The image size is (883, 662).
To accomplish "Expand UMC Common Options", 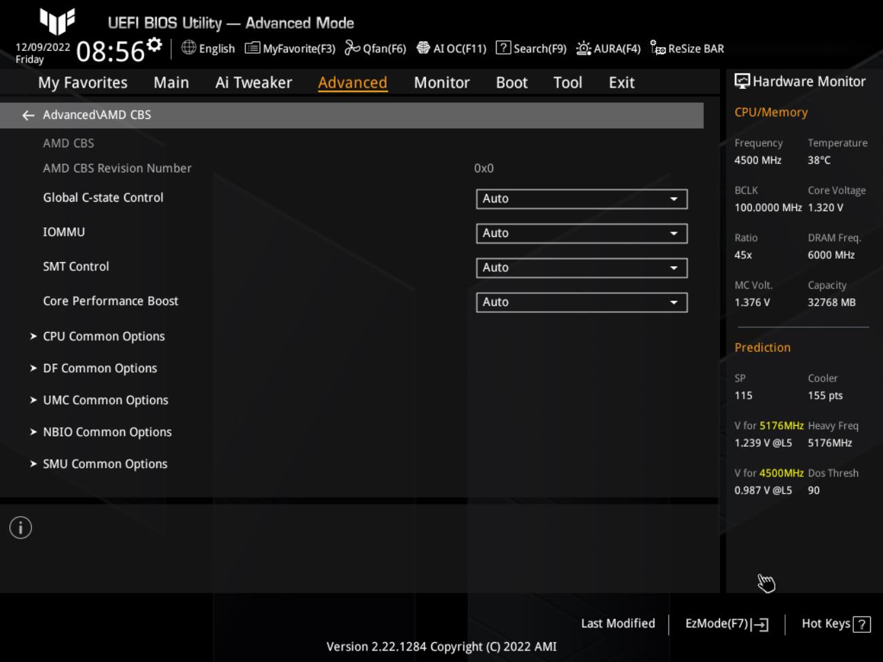I will (105, 400).
